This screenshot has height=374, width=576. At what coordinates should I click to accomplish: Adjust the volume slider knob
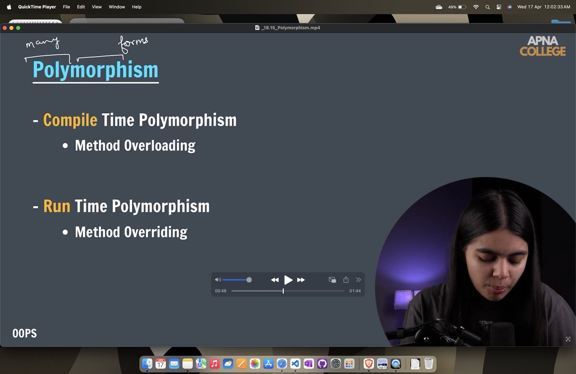249,280
